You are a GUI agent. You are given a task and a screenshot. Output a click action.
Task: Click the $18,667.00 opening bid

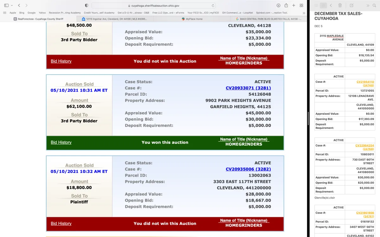coord(258,200)
